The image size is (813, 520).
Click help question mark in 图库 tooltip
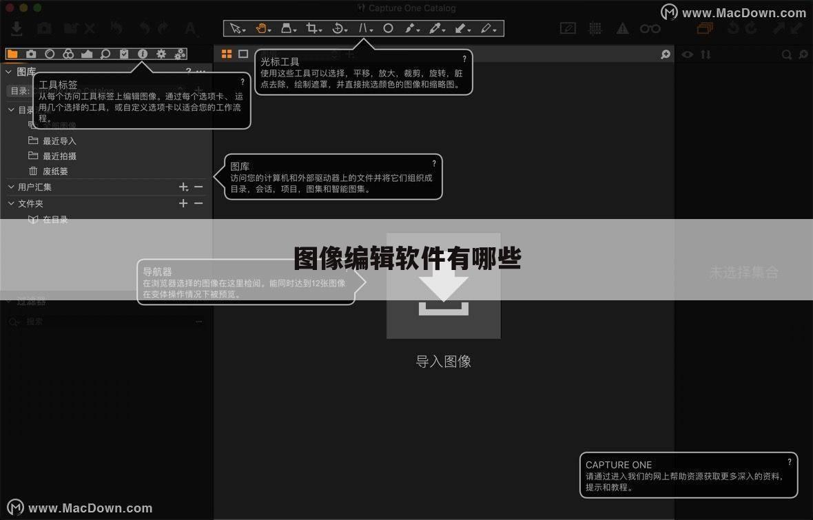pyautogui.click(x=434, y=163)
